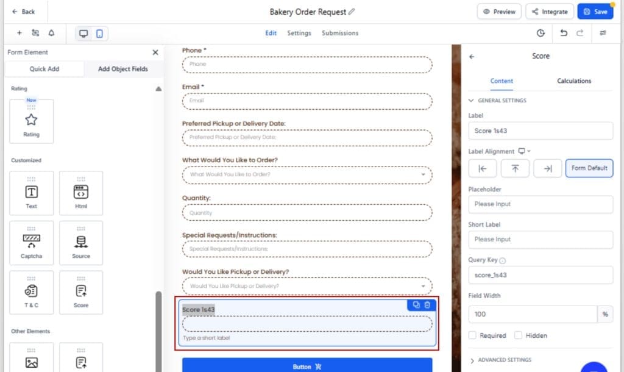Screen dimensions: 624x372
Task: Select the Rating star element
Action: 31,120
